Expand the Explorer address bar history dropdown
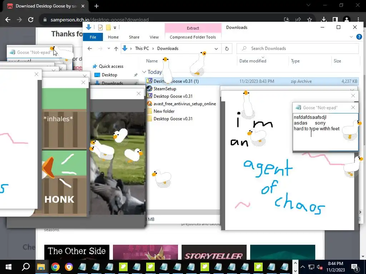366x274 pixels. [x=216, y=49]
